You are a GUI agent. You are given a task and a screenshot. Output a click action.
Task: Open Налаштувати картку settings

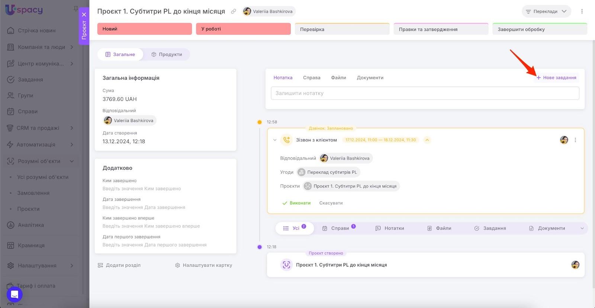tap(203, 265)
